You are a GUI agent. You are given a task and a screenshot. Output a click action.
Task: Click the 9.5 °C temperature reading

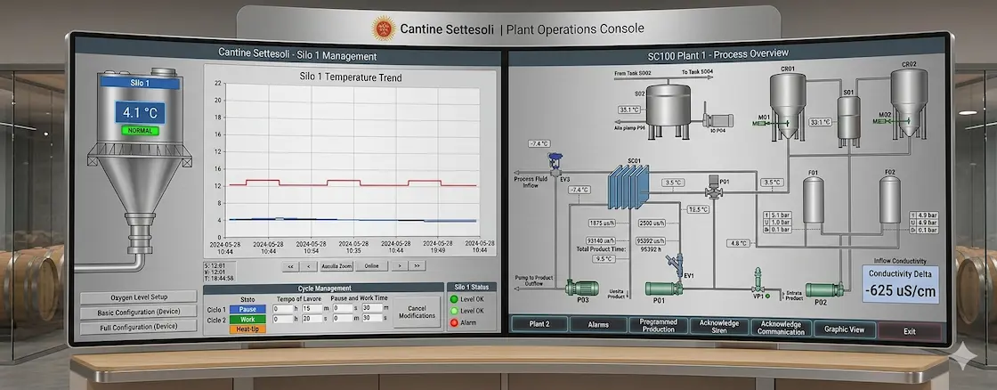[x=604, y=259]
